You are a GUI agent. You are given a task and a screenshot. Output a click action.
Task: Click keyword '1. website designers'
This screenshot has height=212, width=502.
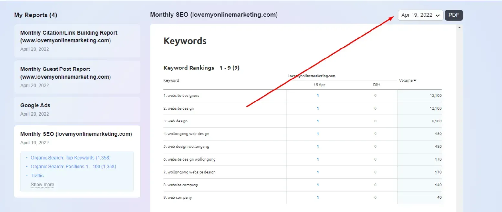(x=181, y=96)
